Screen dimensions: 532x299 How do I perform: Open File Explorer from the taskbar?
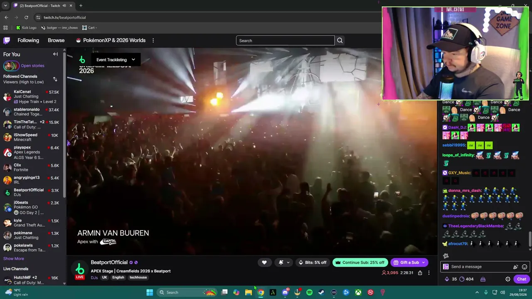(x=249, y=292)
